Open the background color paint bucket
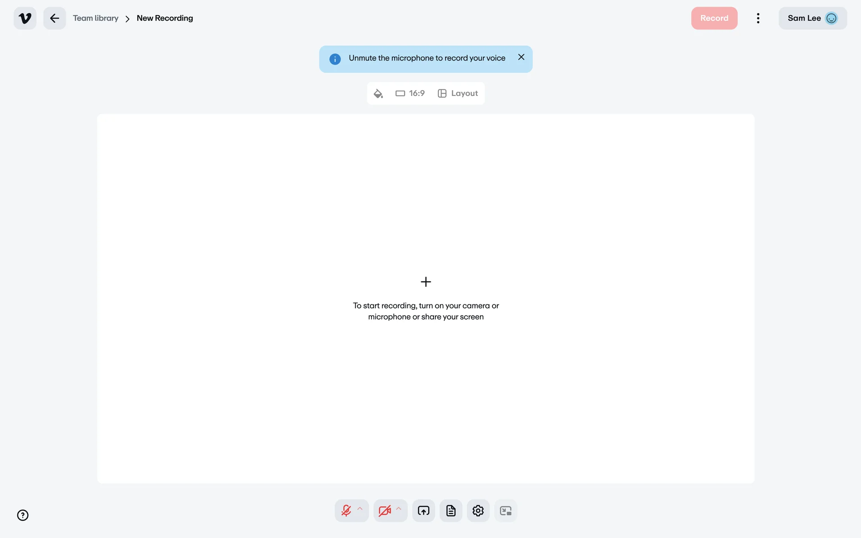The height and width of the screenshot is (538, 861). [x=378, y=93]
